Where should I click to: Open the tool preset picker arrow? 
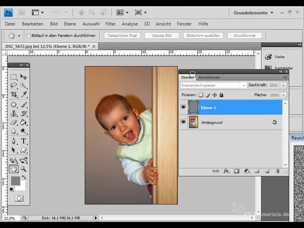point(19,36)
